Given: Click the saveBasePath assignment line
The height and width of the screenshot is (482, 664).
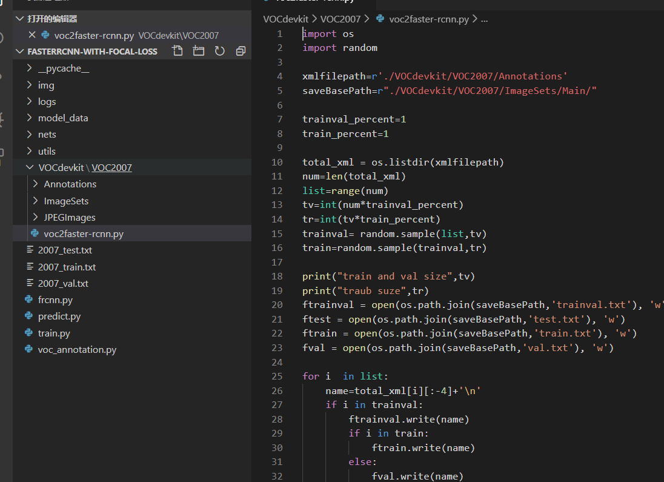Looking at the screenshot, I should click(450, 90).
